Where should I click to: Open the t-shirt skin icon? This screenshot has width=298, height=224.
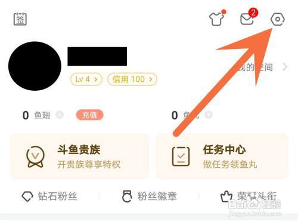[217, 18]
